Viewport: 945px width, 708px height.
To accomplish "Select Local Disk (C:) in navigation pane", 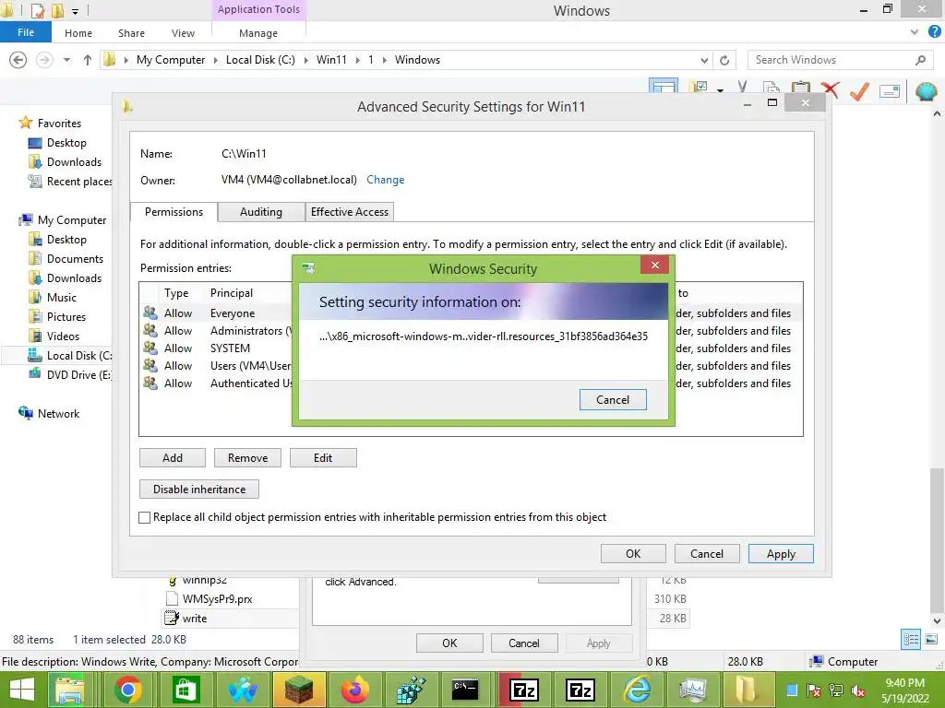I will (69, 355).
